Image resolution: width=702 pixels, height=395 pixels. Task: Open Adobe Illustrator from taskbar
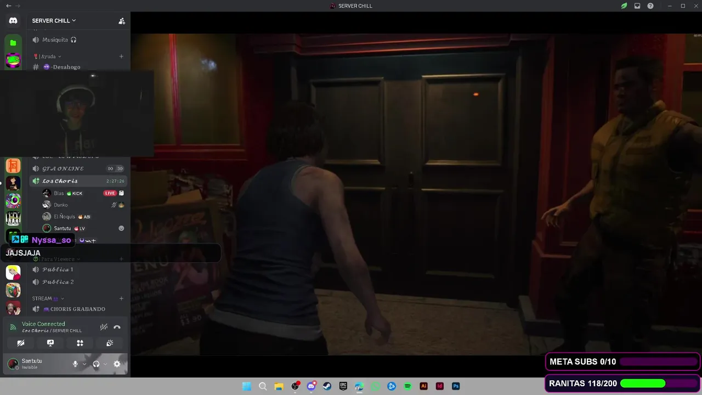[x=423, y=386]
